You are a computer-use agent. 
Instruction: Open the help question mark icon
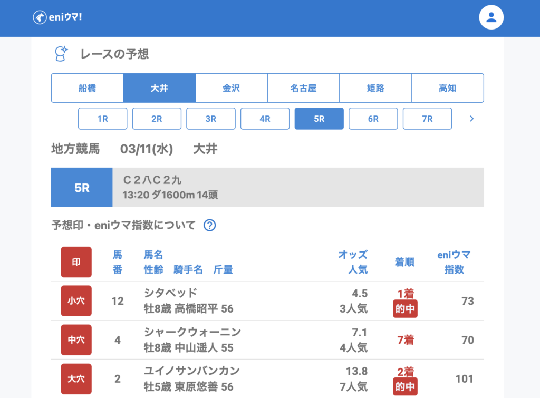click(x=209, y=226)
